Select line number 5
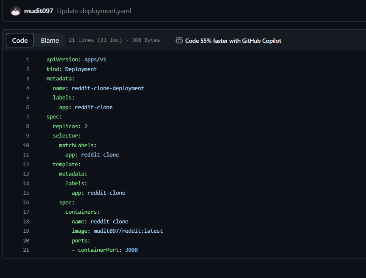The height and width of the screenshot is (278, 366). [x=28, y=98]
